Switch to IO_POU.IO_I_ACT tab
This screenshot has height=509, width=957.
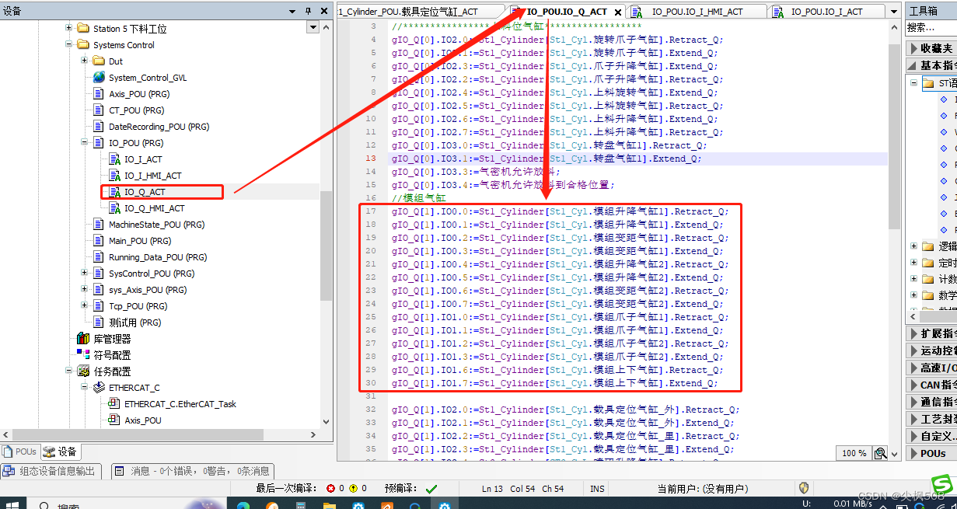[x=826, y=12]
